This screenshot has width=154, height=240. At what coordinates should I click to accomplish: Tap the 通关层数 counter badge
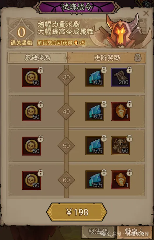point(21,33)
